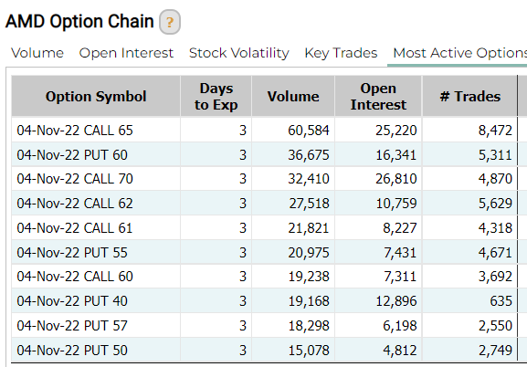Select 04-Nov-22 CALL 62 option symbol

(x=75, y=204)
